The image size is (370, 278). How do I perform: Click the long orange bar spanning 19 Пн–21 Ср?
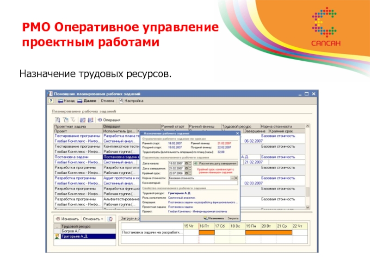(269, 233)
